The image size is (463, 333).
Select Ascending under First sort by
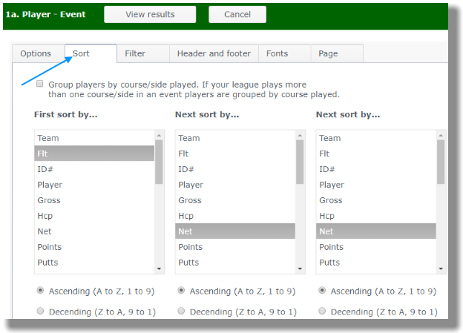(x=40, y=291)
